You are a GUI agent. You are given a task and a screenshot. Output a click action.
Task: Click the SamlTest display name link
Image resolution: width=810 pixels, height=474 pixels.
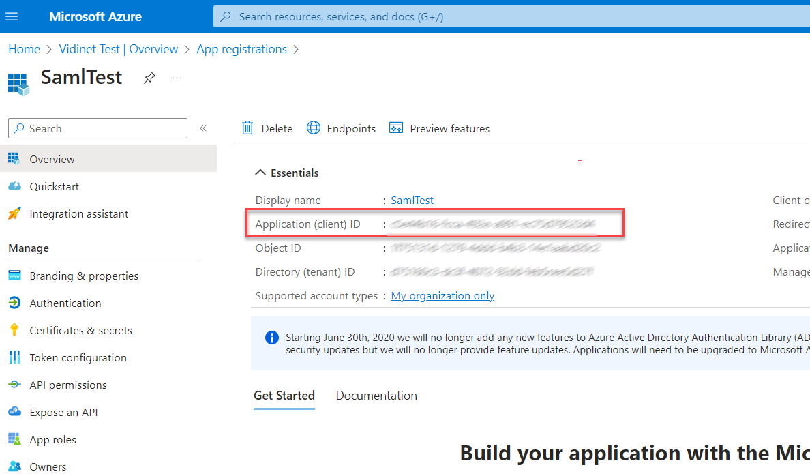(x=412, y=201)
